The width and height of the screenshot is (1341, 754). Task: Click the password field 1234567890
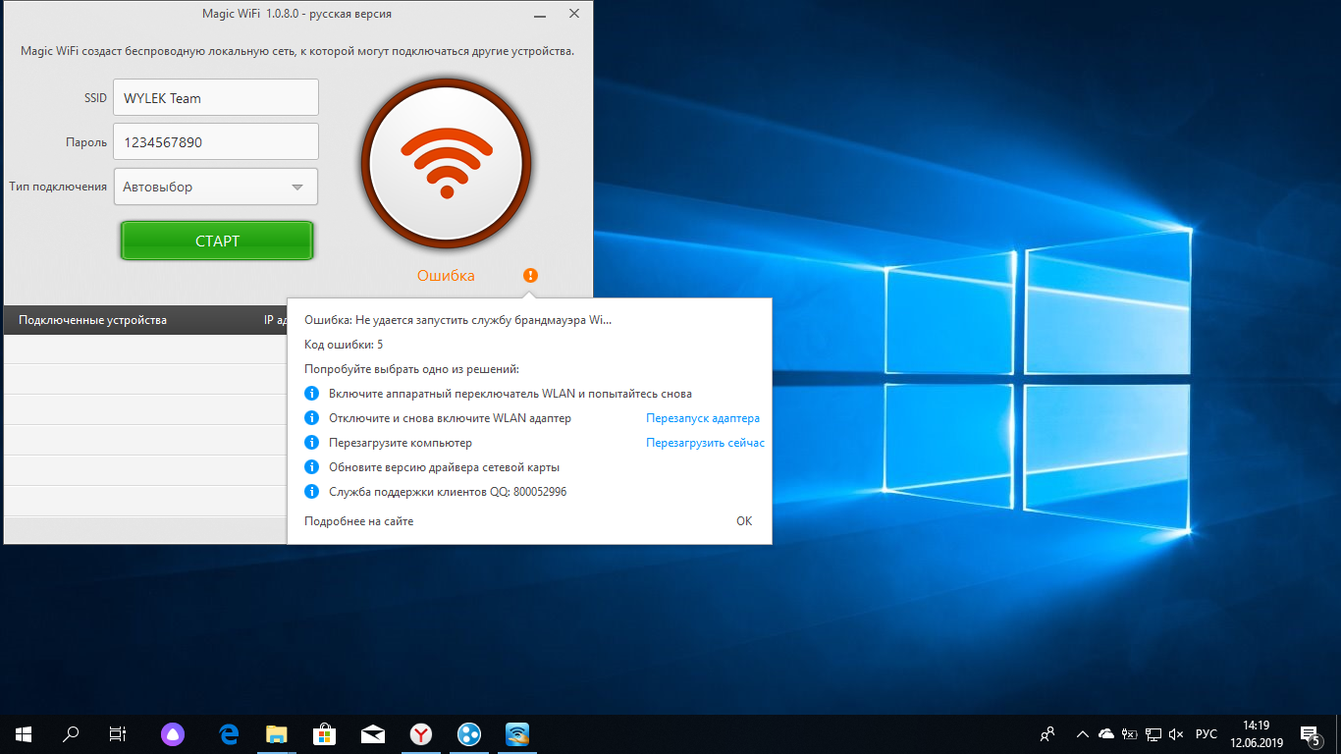point(216,141)
